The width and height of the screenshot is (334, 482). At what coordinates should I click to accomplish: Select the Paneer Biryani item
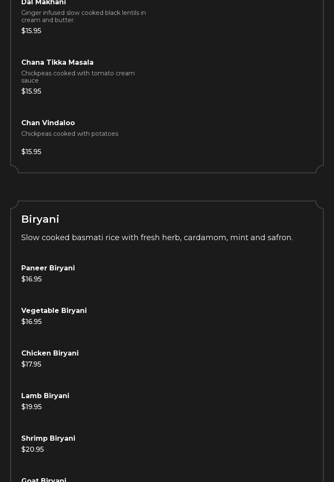tap(48, 268)
